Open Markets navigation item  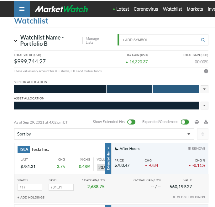coord(195,9)
